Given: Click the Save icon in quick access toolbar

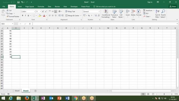Looking at the screenshot, I should [18, 2].
